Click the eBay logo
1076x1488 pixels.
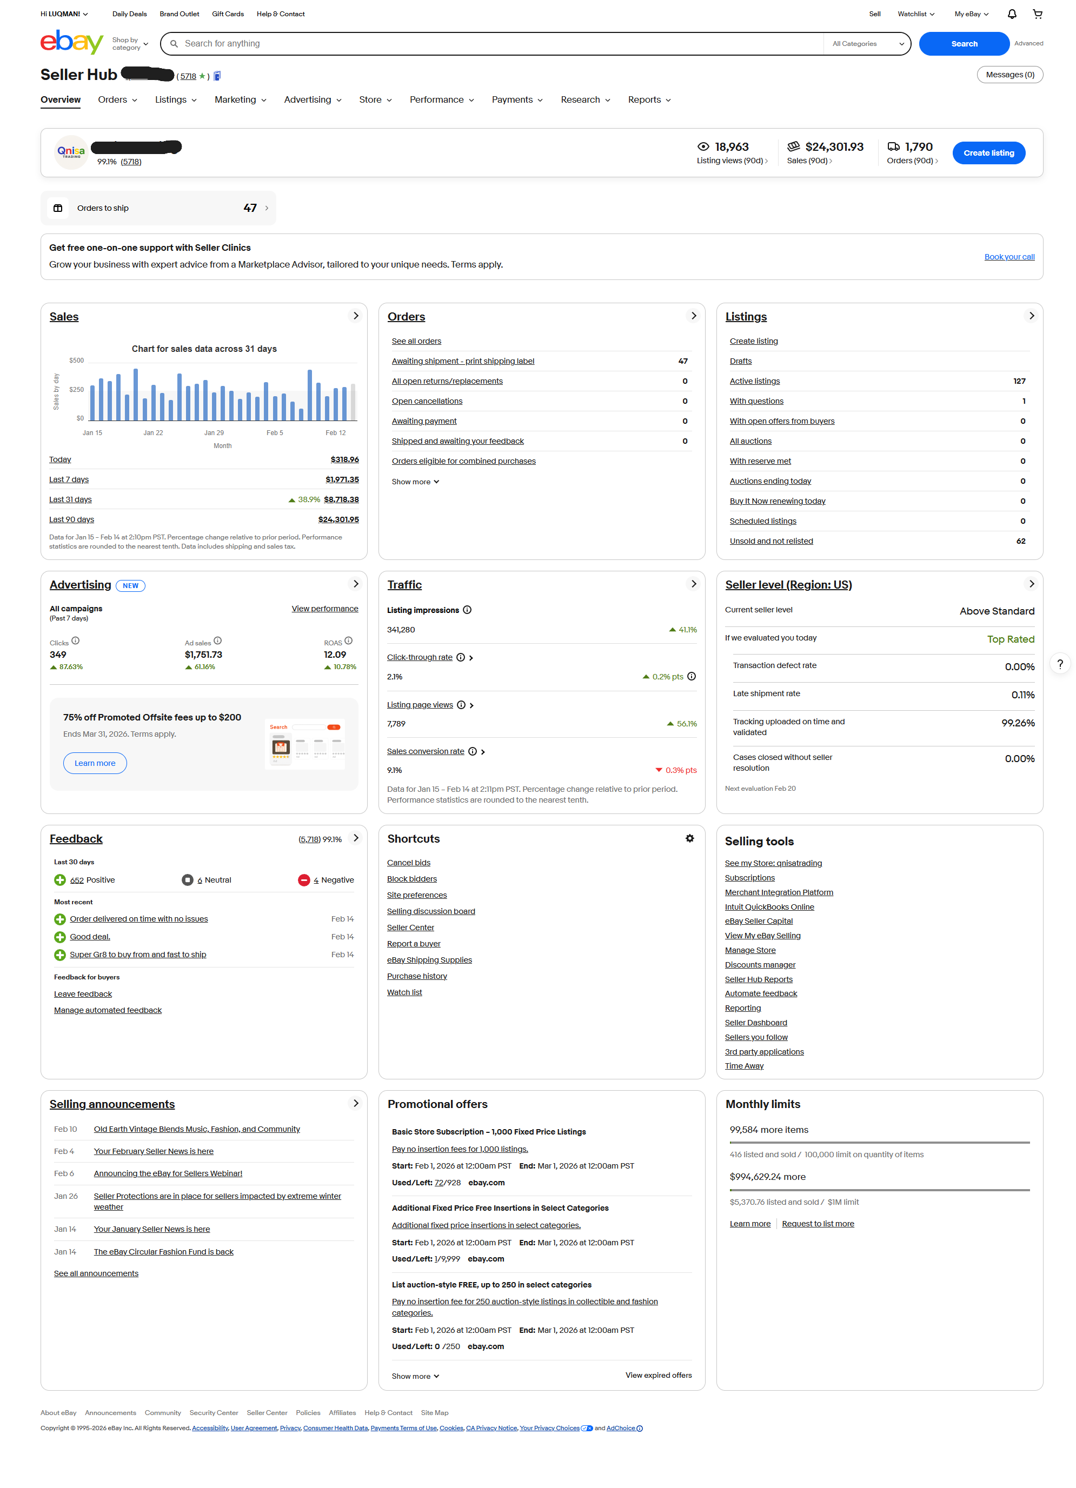click(71, 43)
